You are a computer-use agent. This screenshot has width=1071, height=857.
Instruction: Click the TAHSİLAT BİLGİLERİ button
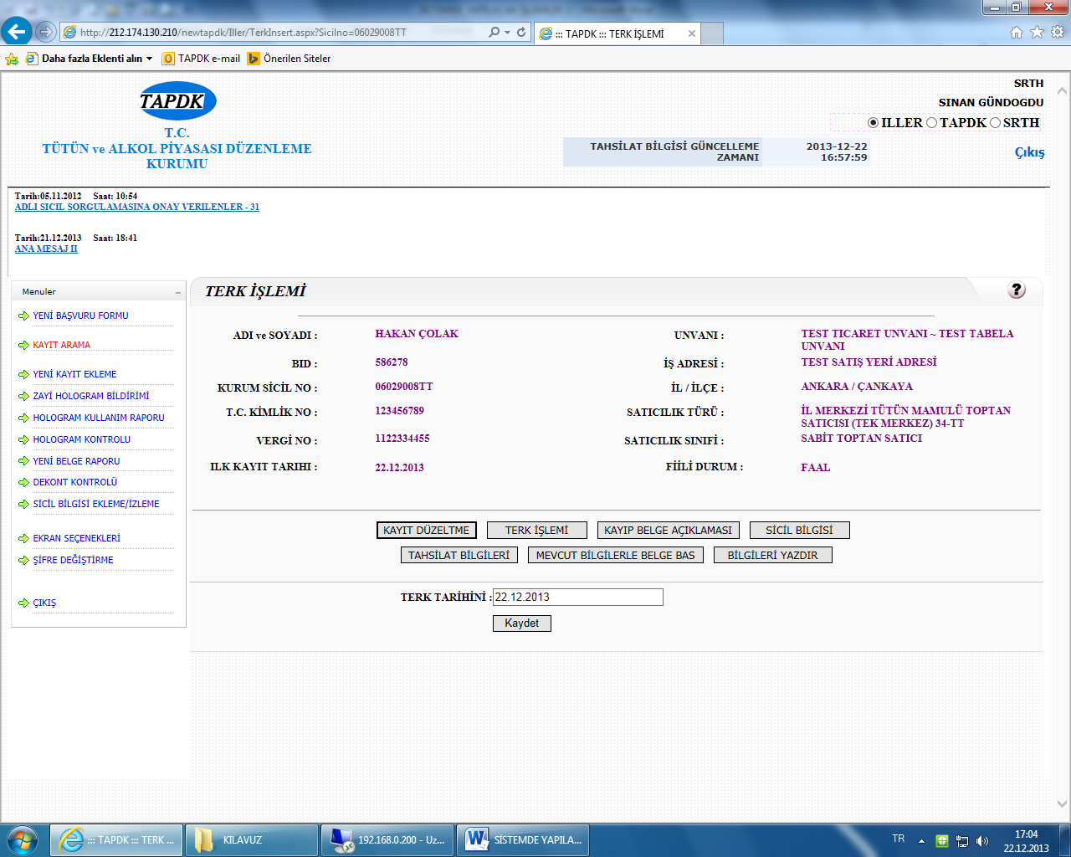459,556
